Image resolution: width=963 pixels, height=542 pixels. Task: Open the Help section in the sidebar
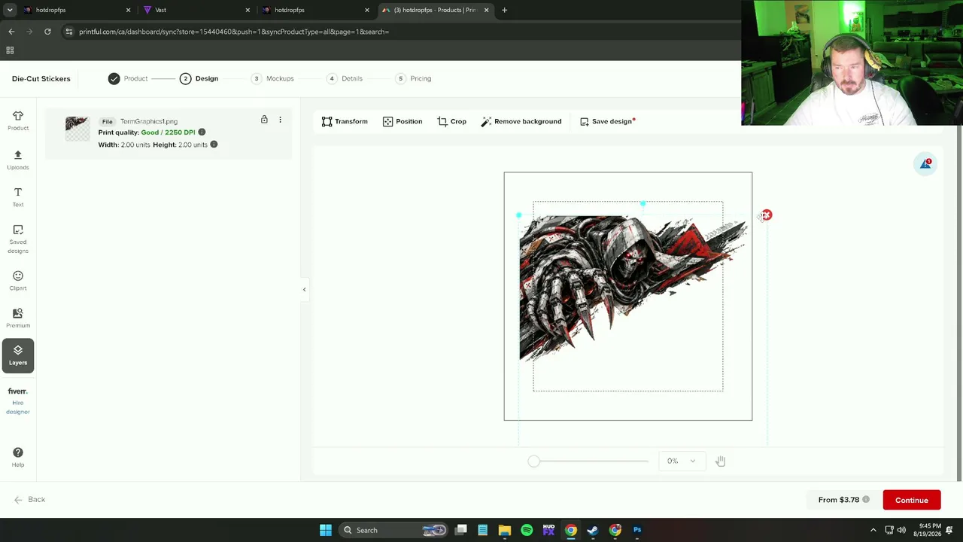18,456
